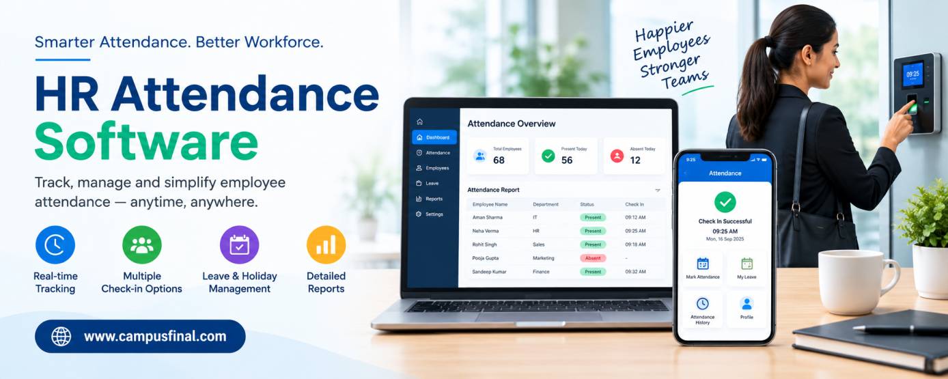The width and height of the screenshot is (948, 379).
Task: Tap the Mon, 16 Sep 2025 date on the phone
Action: (x=725, y=239)
